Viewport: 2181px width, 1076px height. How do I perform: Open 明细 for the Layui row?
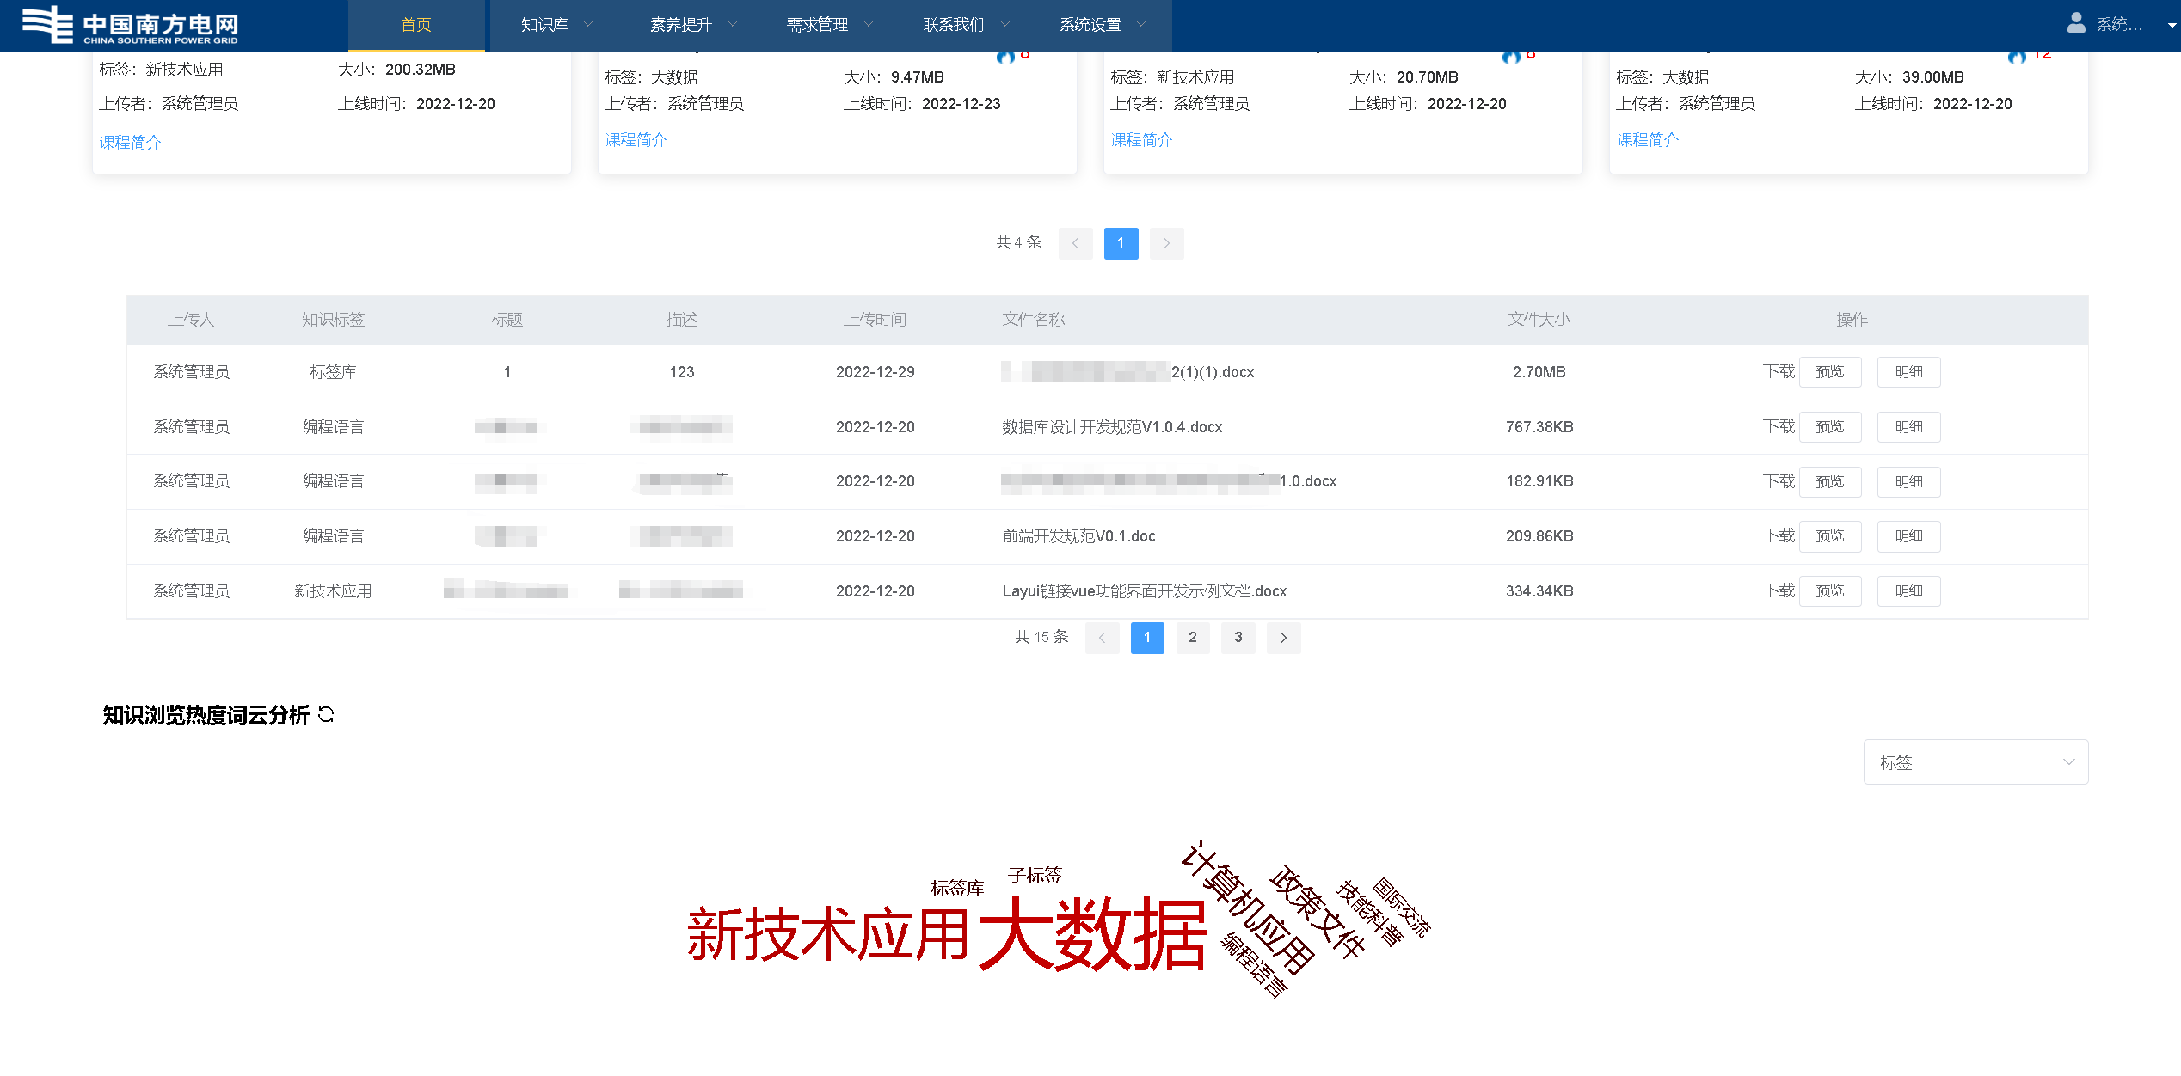[1908, 591]
